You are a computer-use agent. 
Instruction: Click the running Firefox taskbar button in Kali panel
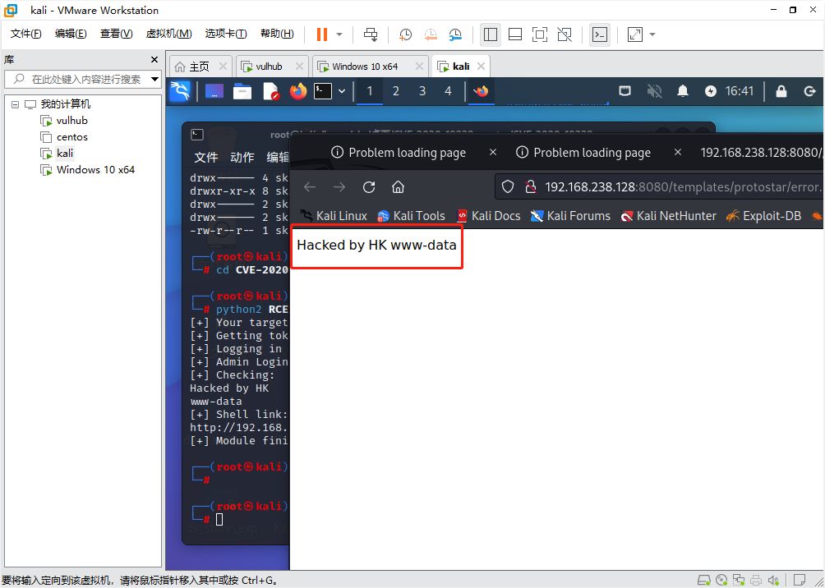481,91
